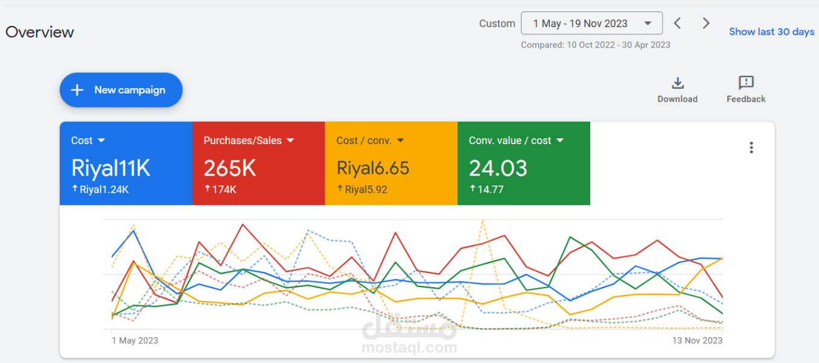Viewport: 819px width, 363px height.
Task: Click the Overview heading
Action: pyautogui.click(x=40, y=32)
